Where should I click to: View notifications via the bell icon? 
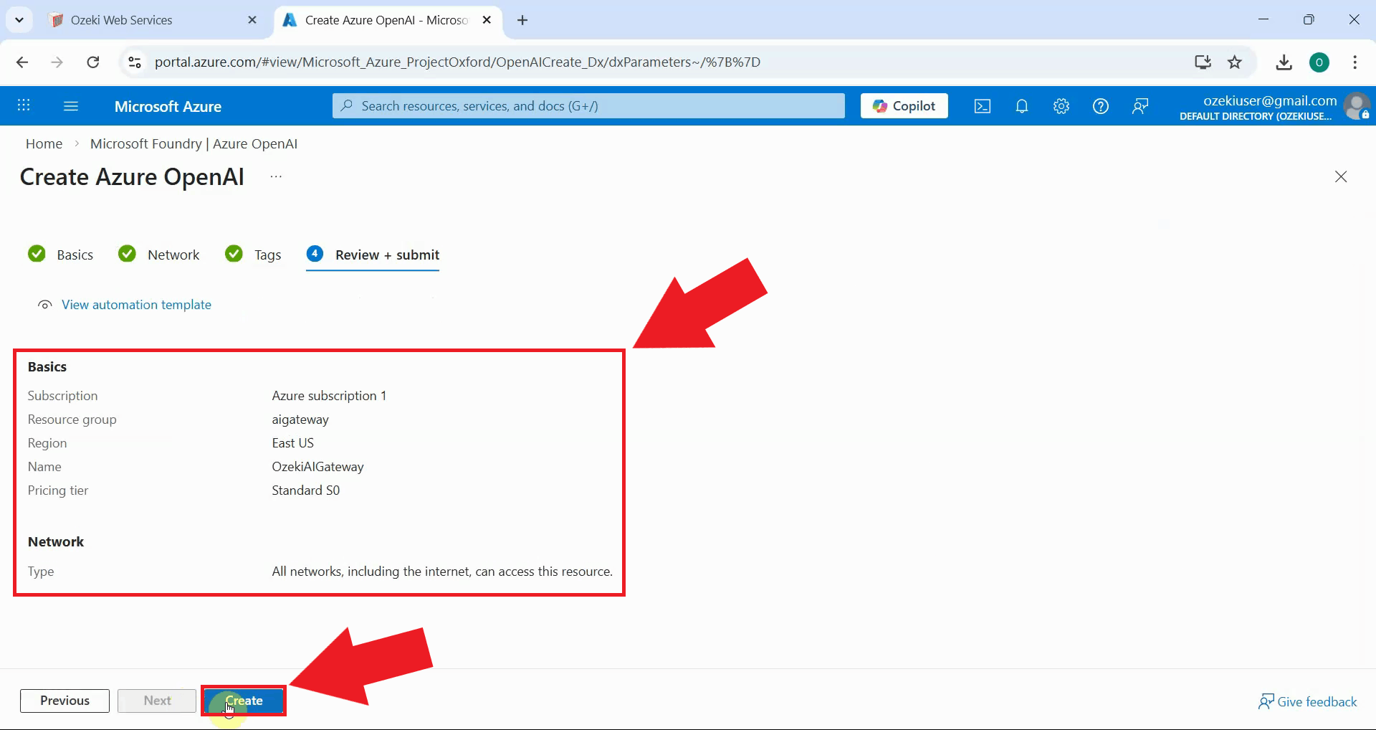pyautogui.click(x=1021, y=105)
